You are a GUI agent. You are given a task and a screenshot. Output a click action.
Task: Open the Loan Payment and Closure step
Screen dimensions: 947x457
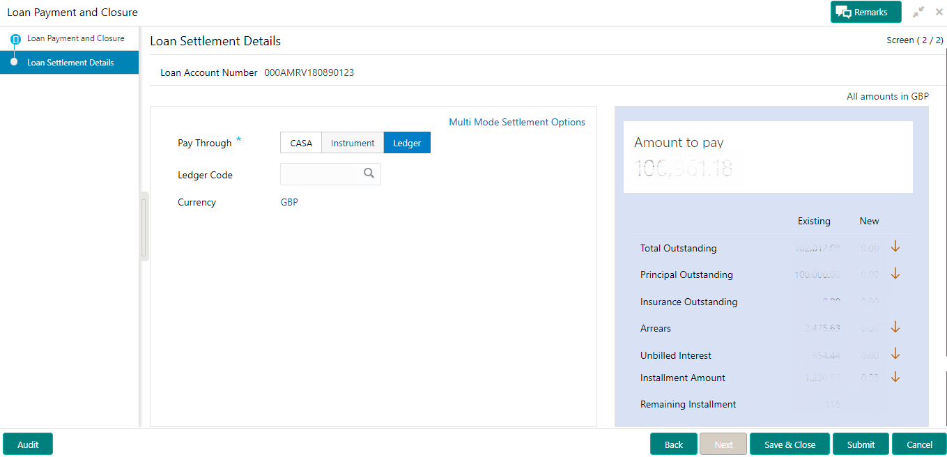pyautogui.click(x=75, y=38)
